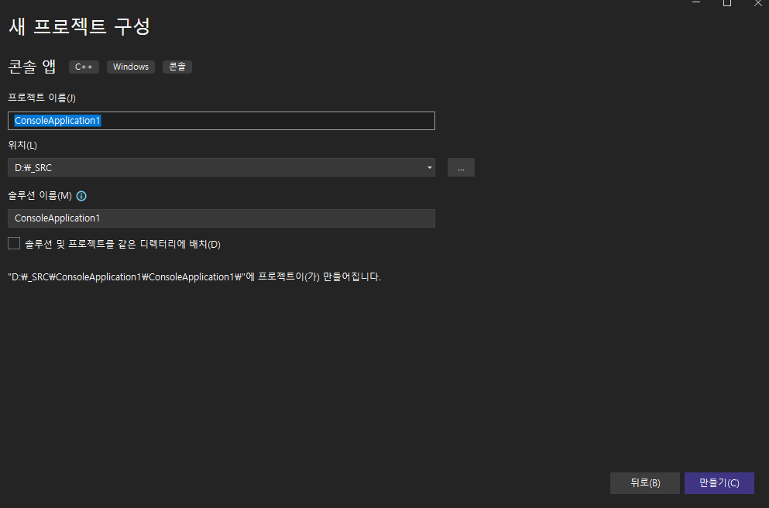
Task: Click the Windows tag
Action: click(x=131, y=67)
